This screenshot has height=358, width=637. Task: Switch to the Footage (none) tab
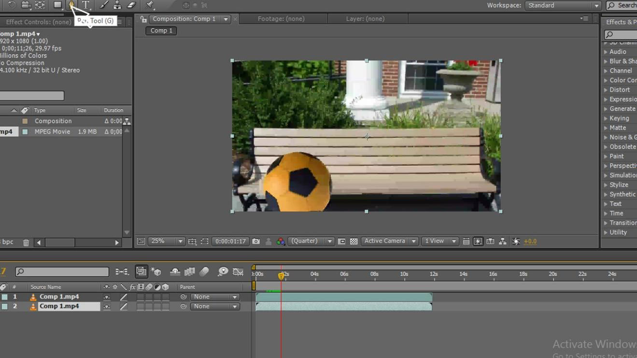click(x=281, y=19)
